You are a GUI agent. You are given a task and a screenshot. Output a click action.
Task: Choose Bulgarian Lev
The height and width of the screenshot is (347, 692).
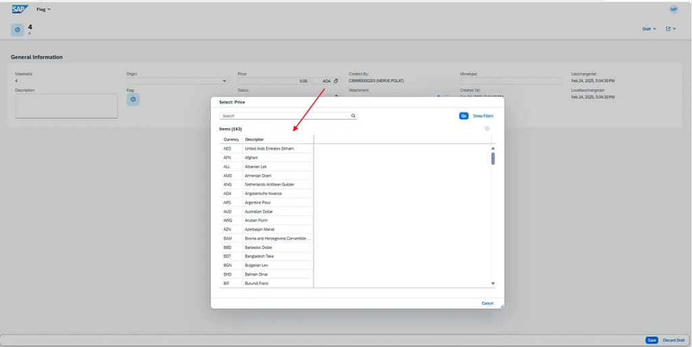[x=256, y=265]
